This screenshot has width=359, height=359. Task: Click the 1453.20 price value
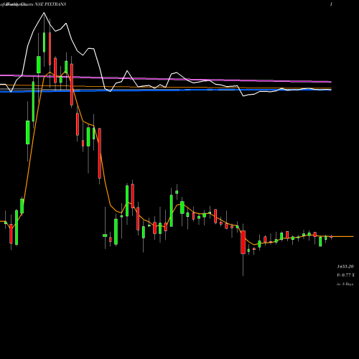[x=345, y=266]
